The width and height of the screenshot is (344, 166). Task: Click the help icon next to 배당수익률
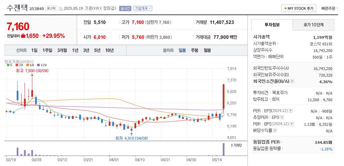pos(275,131)
